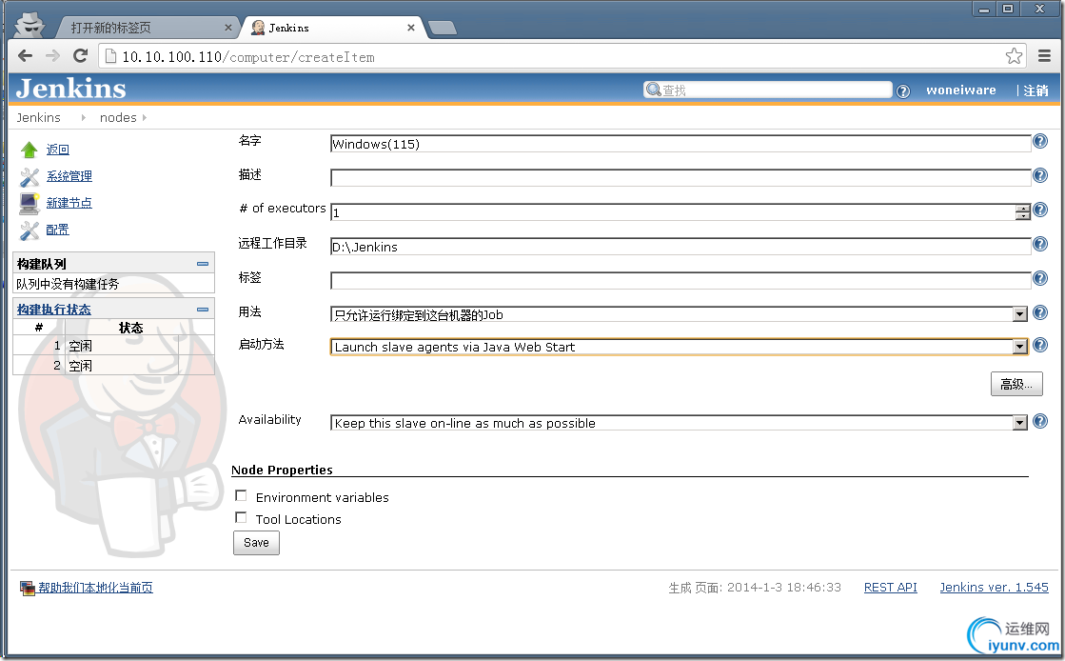The height and width of the screenshot is (661, 1065).
Task: Focus the 描述 description field
Action: 680,178
